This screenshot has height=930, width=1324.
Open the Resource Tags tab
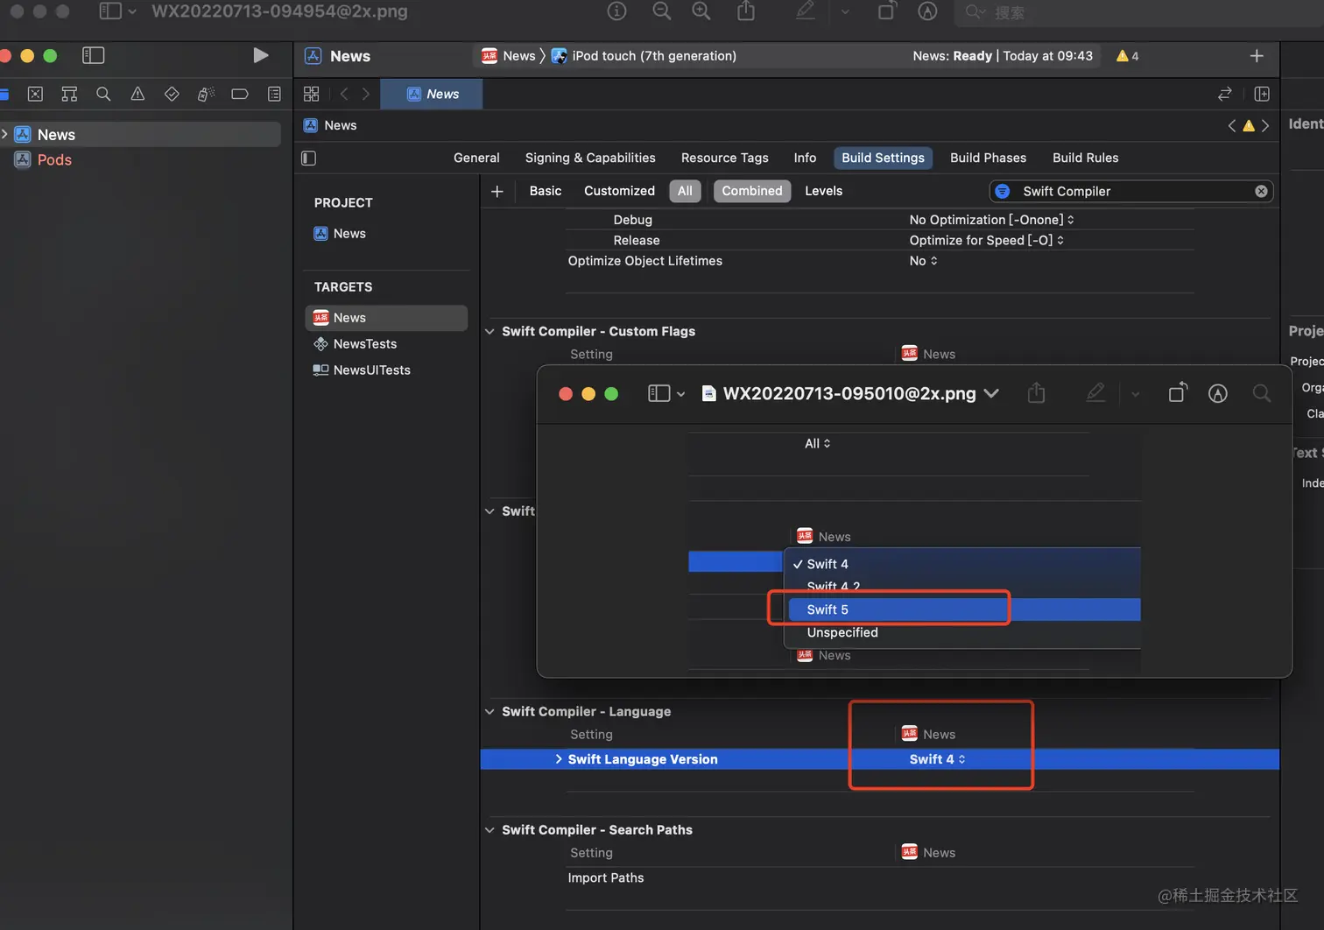click(x=725, y=158)
